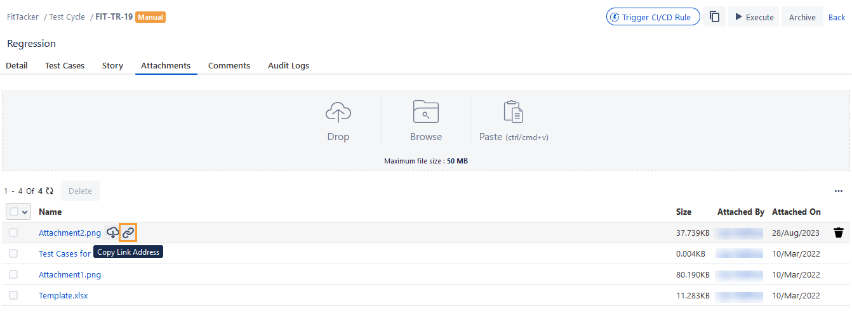Click the Name column header
Screen dimensions: 852x313
(50, 212)
